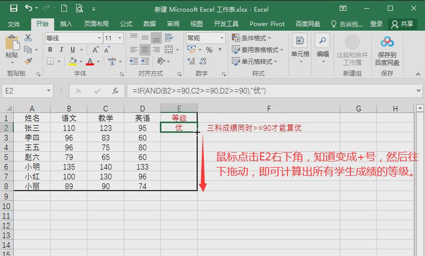Open the font size 11 dropdown
The image size is (425, 256).
click(119, 38)
